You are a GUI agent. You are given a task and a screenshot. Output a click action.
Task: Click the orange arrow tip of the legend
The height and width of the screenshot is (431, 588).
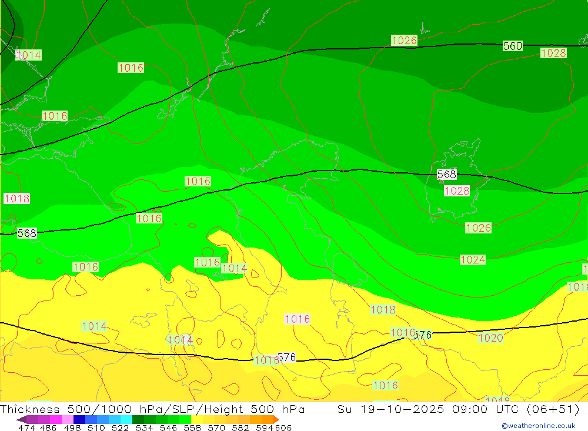276,419
